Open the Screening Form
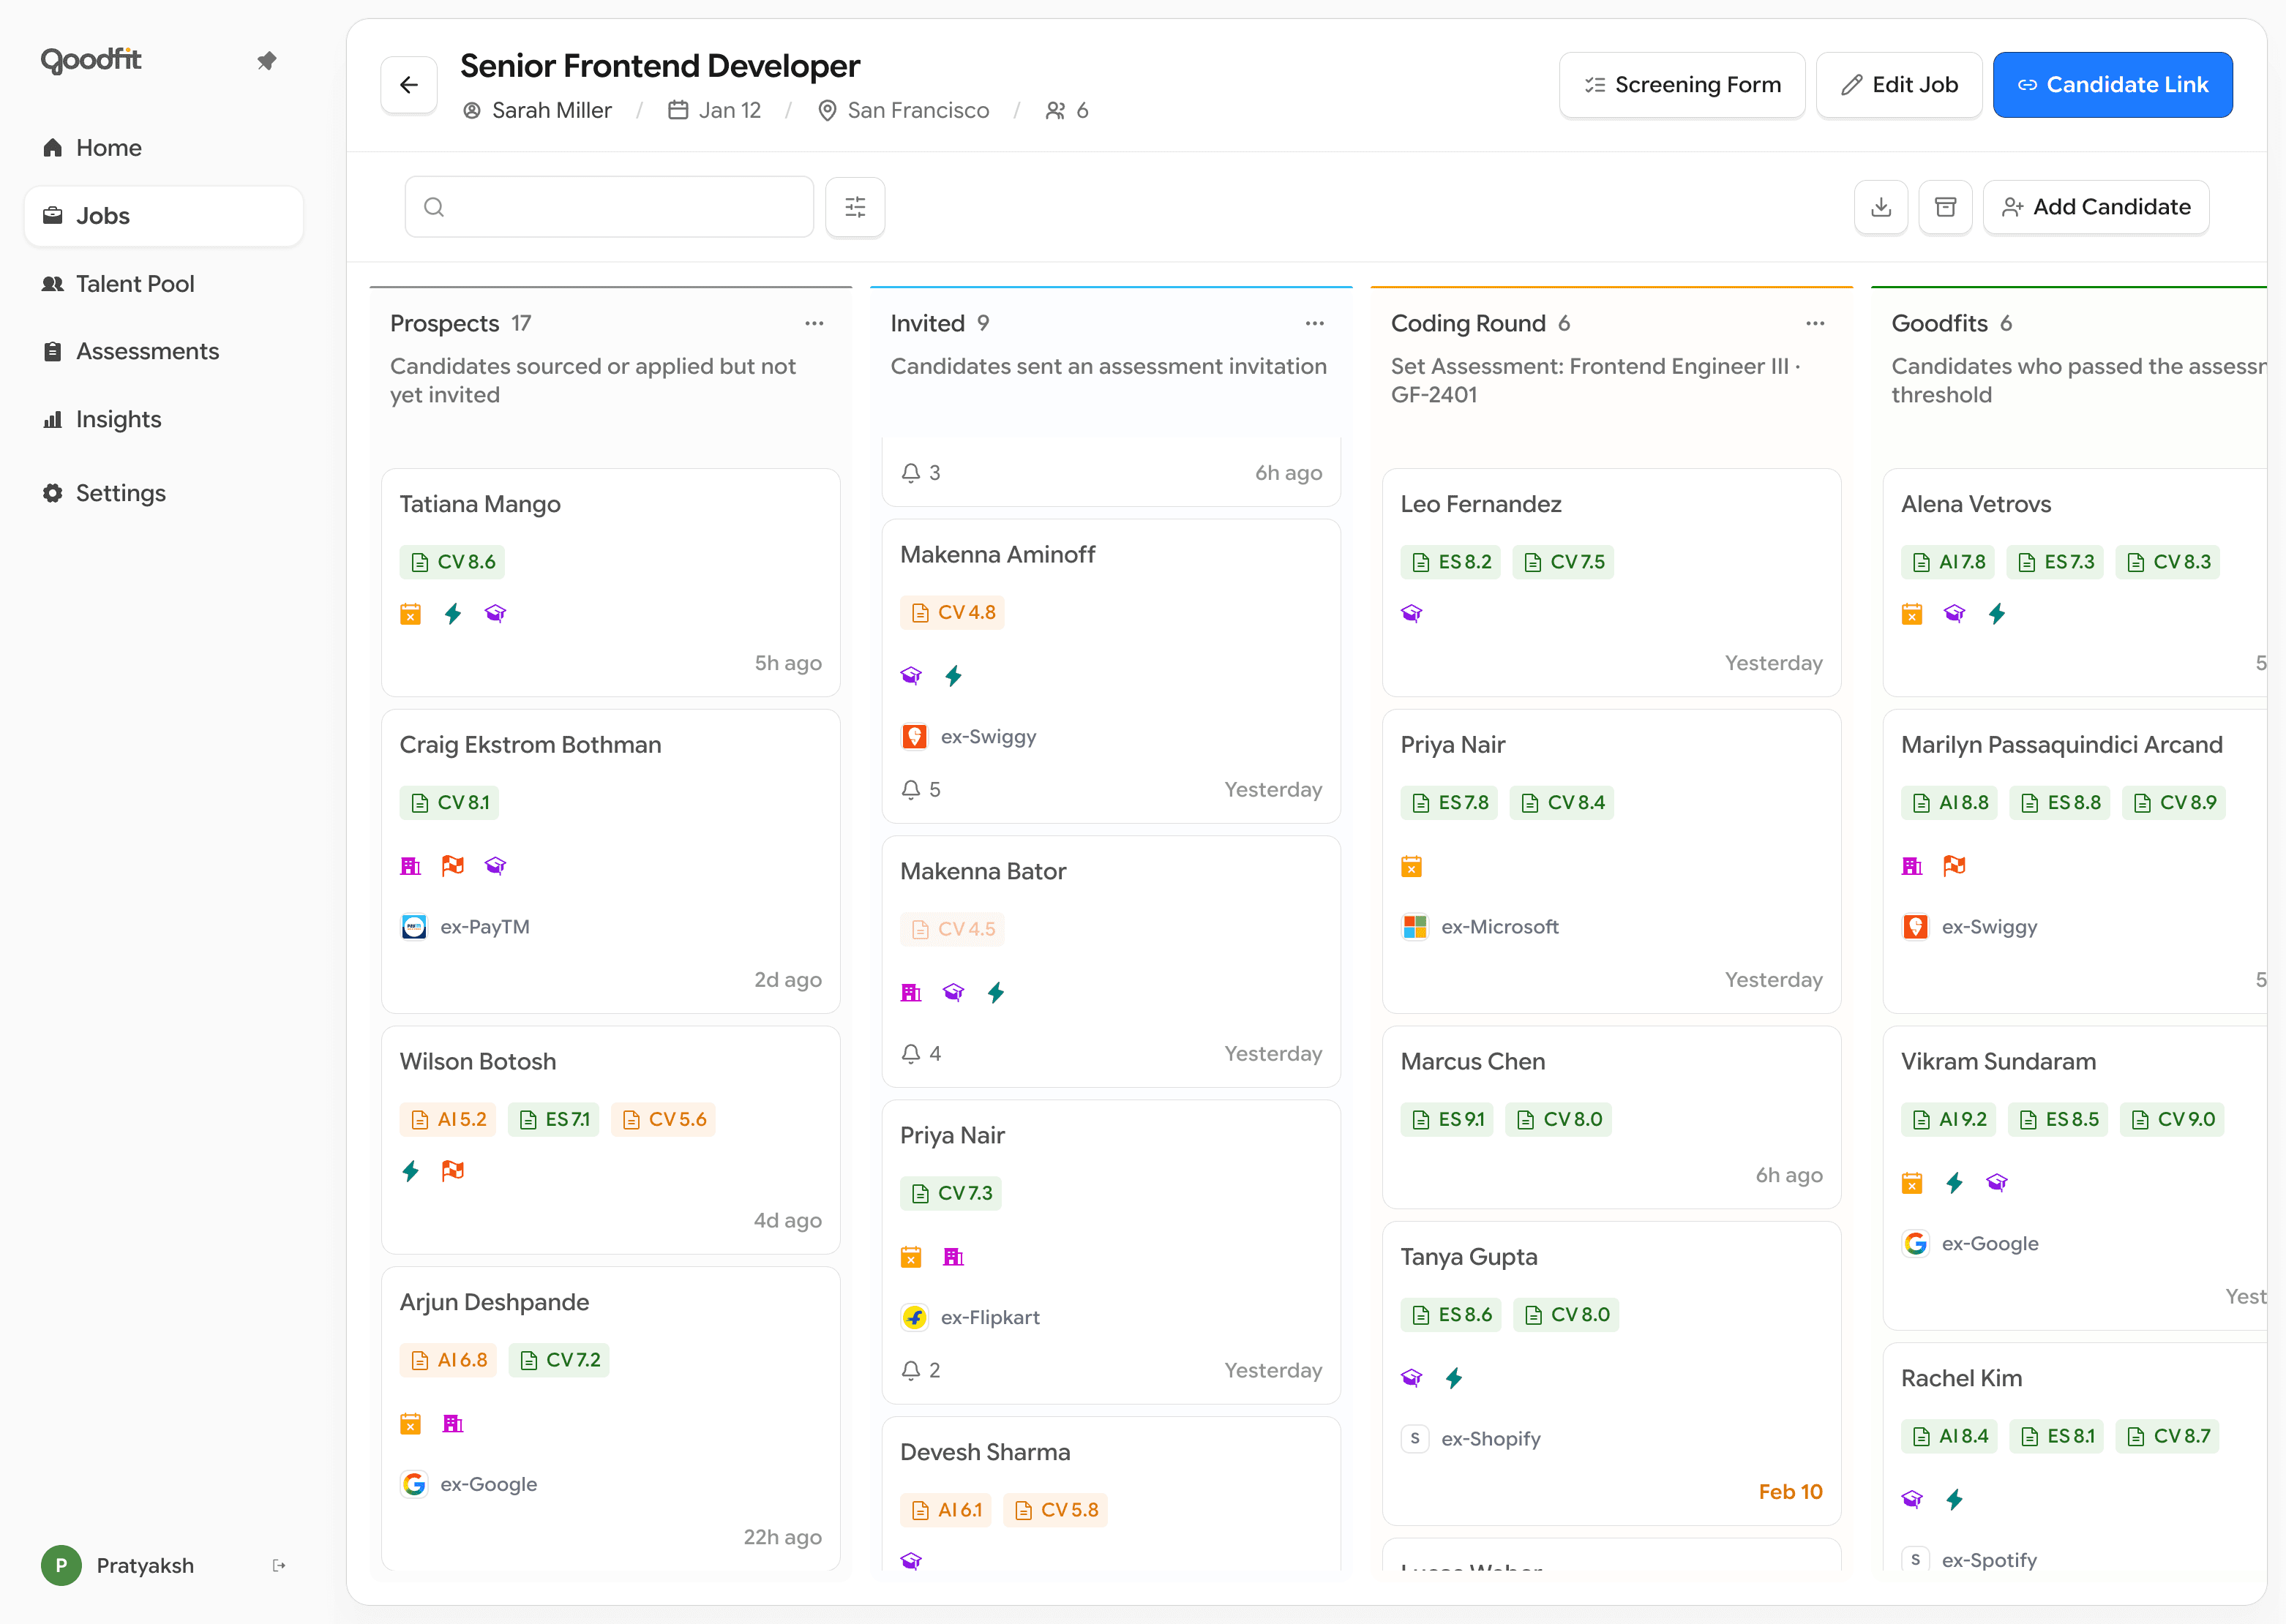 coord(1682,84)
